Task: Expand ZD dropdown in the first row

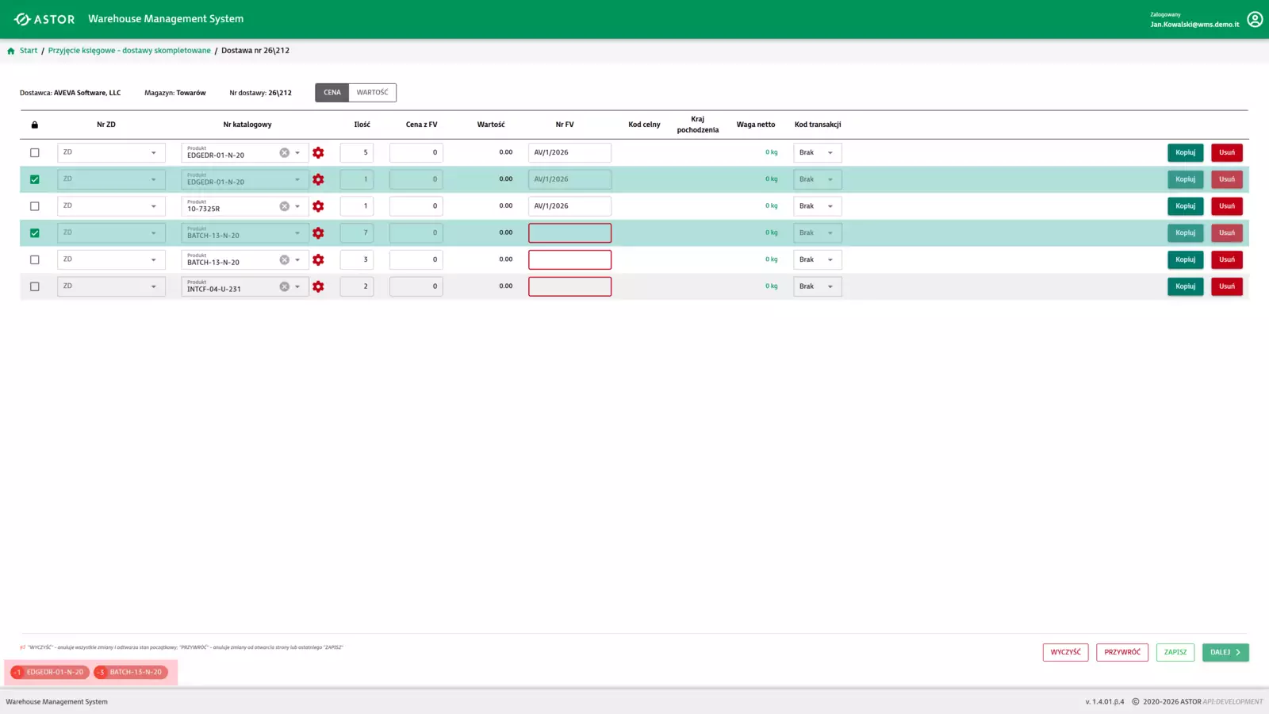Action: [x=153, y=152]
